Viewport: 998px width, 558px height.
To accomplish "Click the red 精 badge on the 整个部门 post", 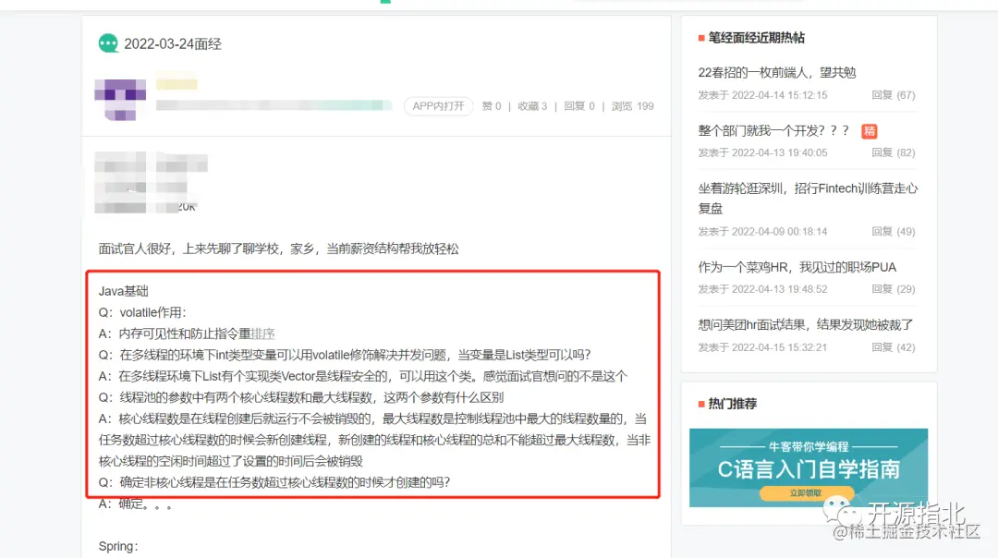I will pyautogui.click(x=869, y=131).
